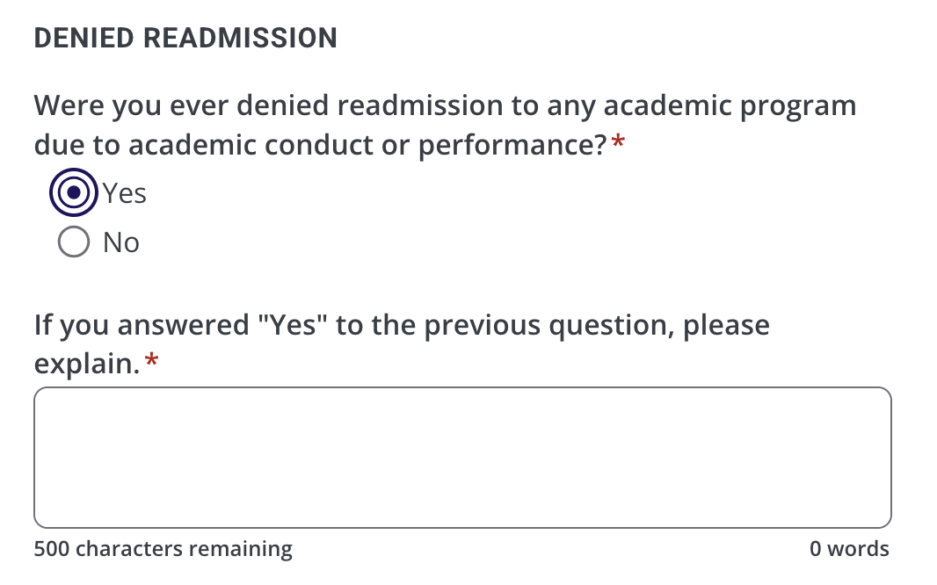
Task: Click the "500 characters remaining" counter
Action: tap(163, 550)
